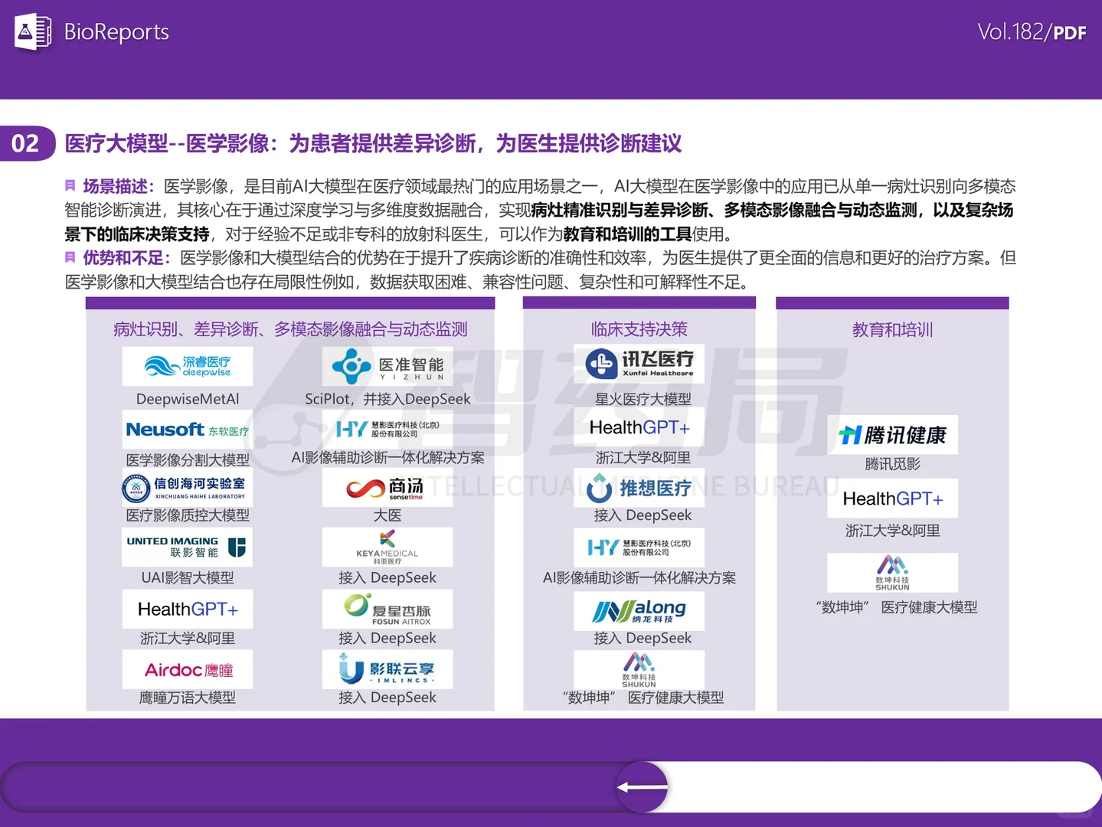Viewport: 1102px width, 827px height.
Task: Select the 纳龙科技 aLong logo
Action: click(x=639, y=610)
